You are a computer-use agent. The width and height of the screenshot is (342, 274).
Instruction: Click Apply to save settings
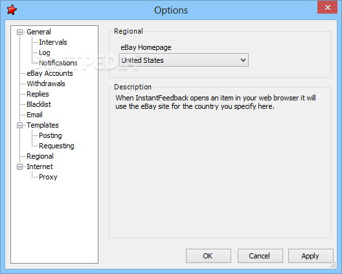coord(311,256)
